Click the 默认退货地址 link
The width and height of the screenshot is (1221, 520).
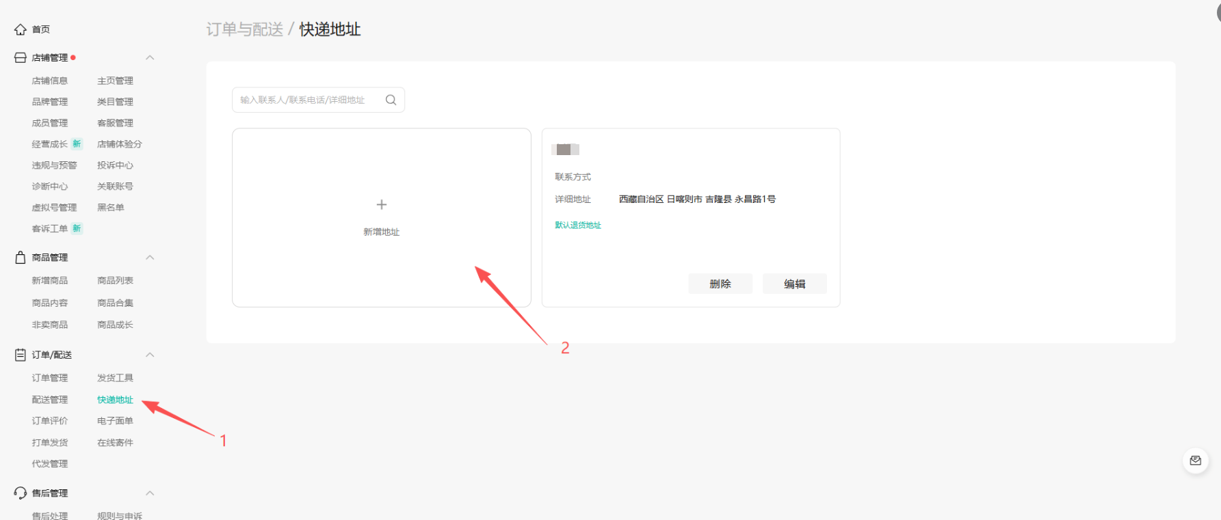[x=578, y=225]
